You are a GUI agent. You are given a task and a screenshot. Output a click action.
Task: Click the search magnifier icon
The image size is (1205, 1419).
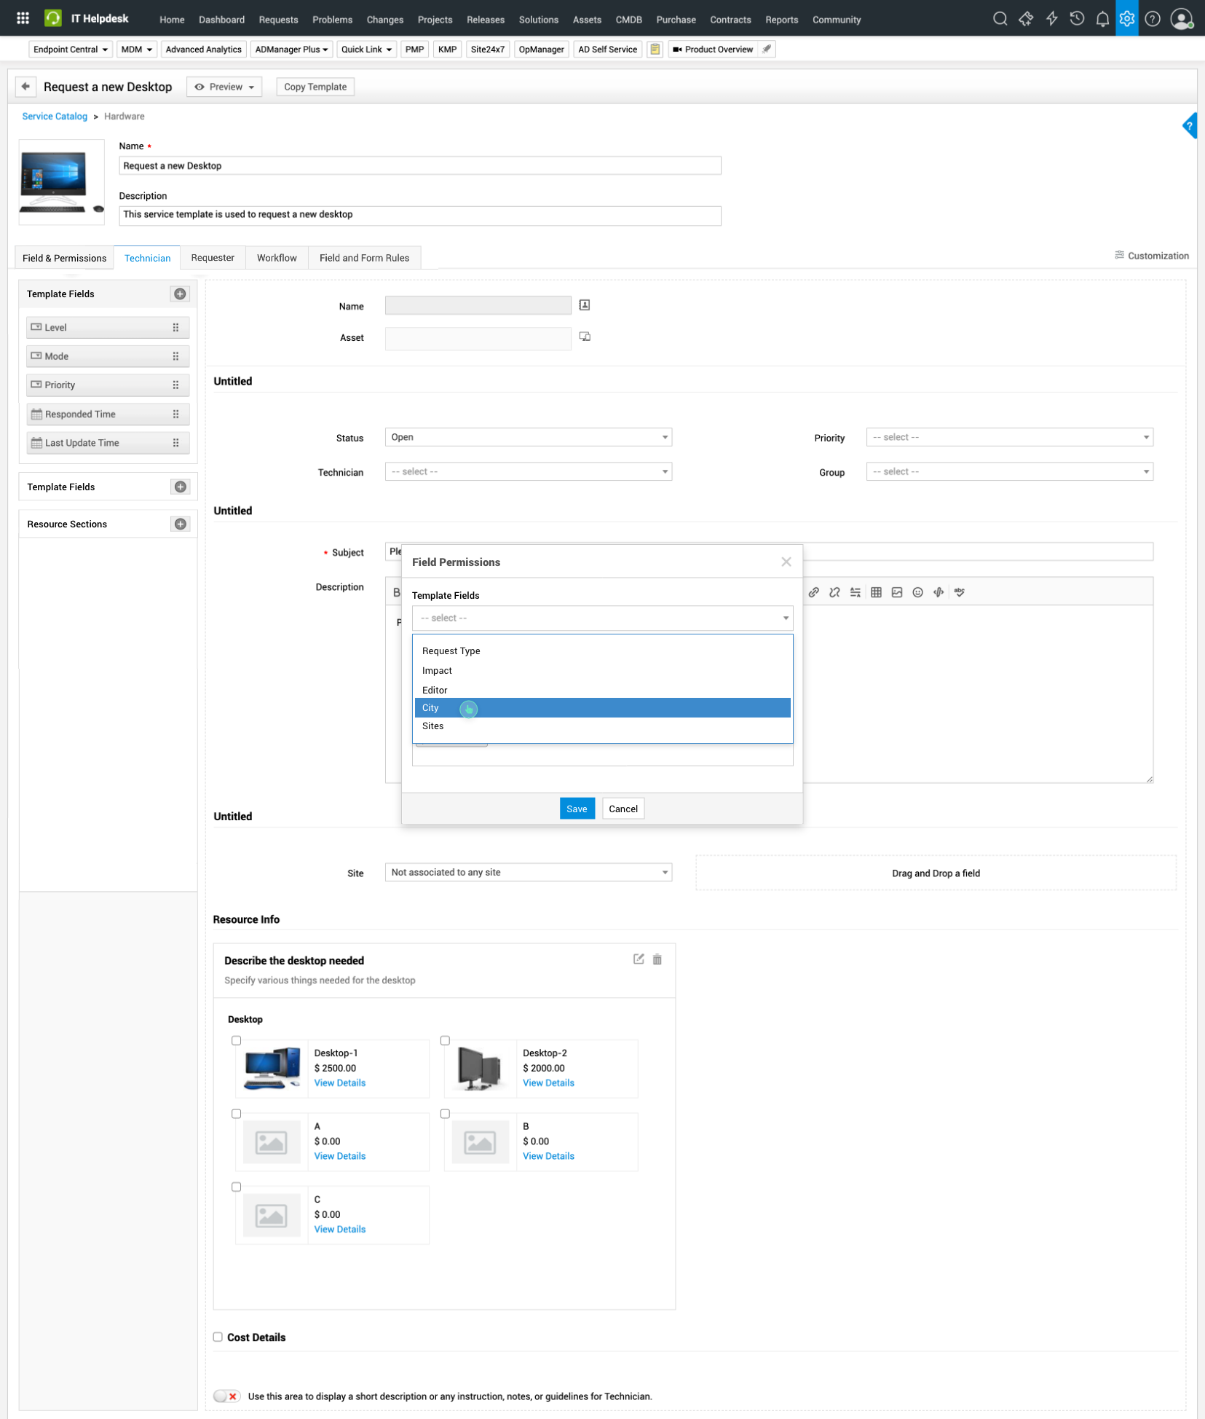tap(1000, 19)
